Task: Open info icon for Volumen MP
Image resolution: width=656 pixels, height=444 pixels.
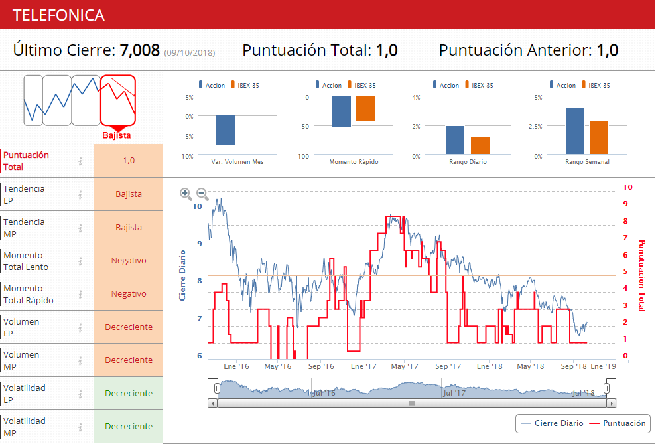Action: (x=80, y=361)
